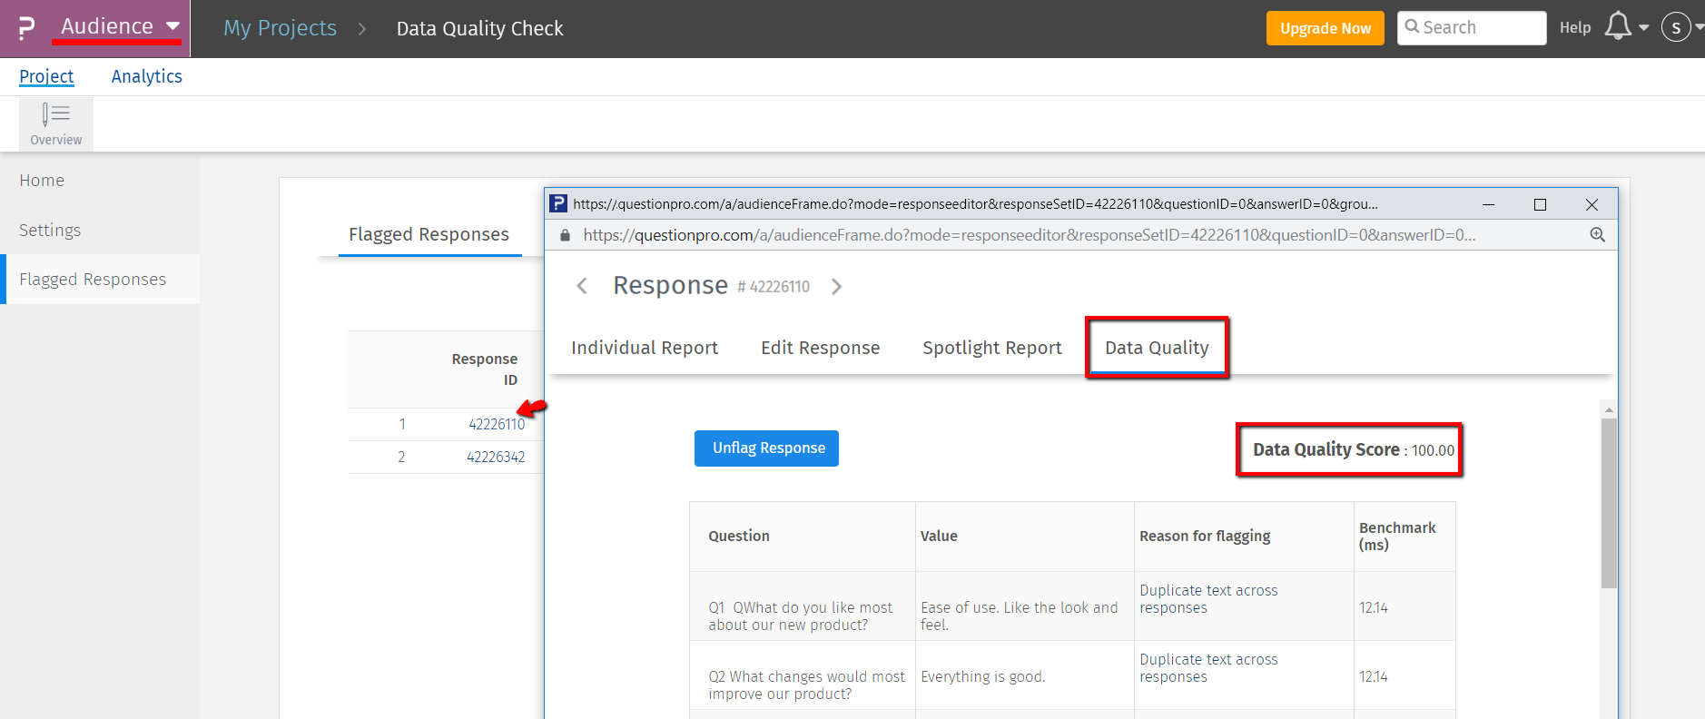
Task: Click the Unflag Response button
Action: 766,448
